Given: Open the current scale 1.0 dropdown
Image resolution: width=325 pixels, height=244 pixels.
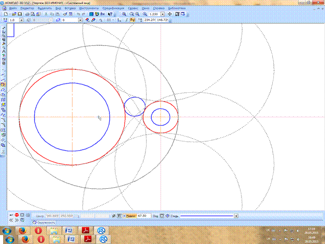Looking at the screenshot, I should [x=21, y=20].
